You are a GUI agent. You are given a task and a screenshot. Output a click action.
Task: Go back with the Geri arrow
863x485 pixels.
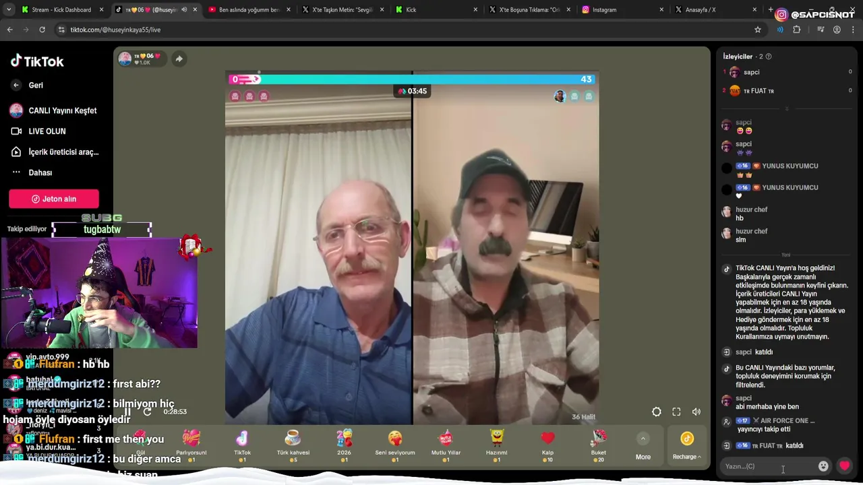[16, 86]
